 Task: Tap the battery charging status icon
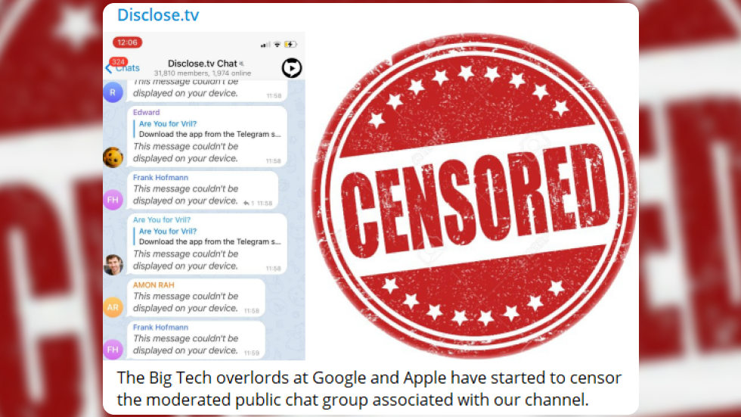(x=290, y=45)
